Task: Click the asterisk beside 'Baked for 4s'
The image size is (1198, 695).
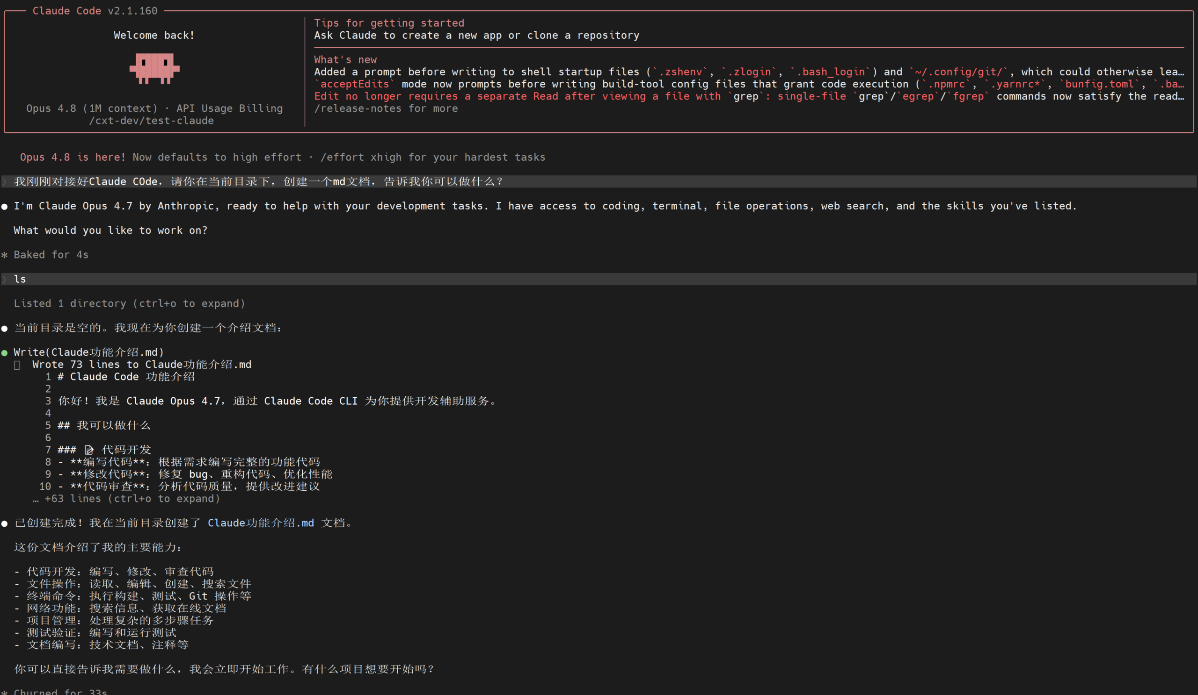Action: (x=5, y=255)
